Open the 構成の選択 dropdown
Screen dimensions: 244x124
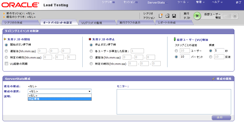(60, 91)
